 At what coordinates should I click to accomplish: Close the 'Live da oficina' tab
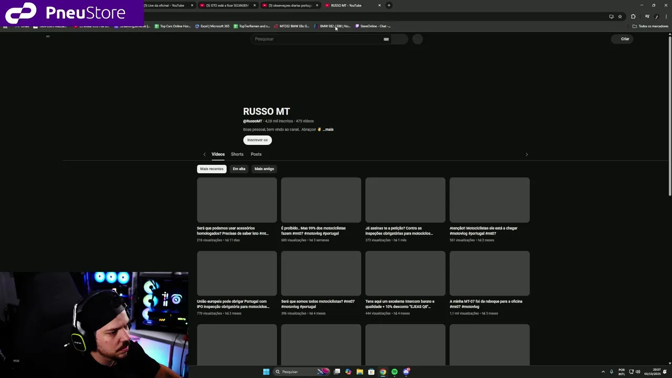point(192,5)
